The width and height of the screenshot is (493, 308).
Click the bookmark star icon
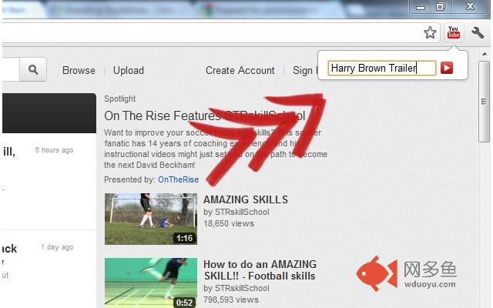(x=430, y=32)
